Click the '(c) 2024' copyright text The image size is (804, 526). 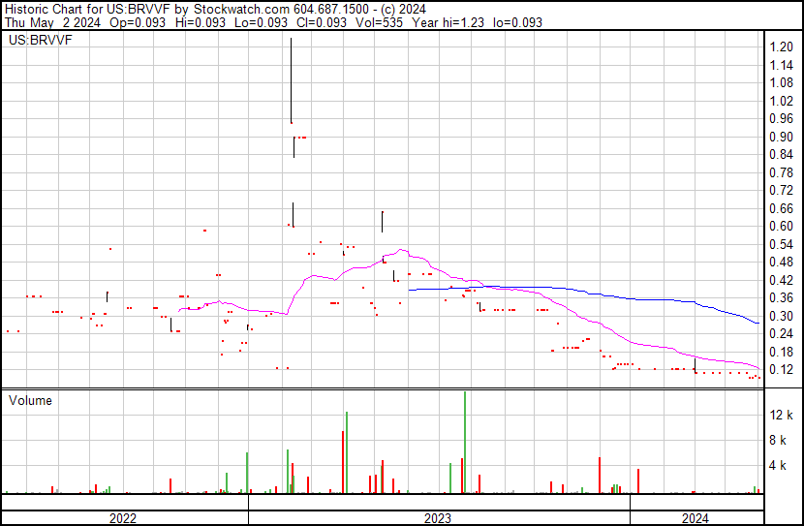tap(403, 9)
